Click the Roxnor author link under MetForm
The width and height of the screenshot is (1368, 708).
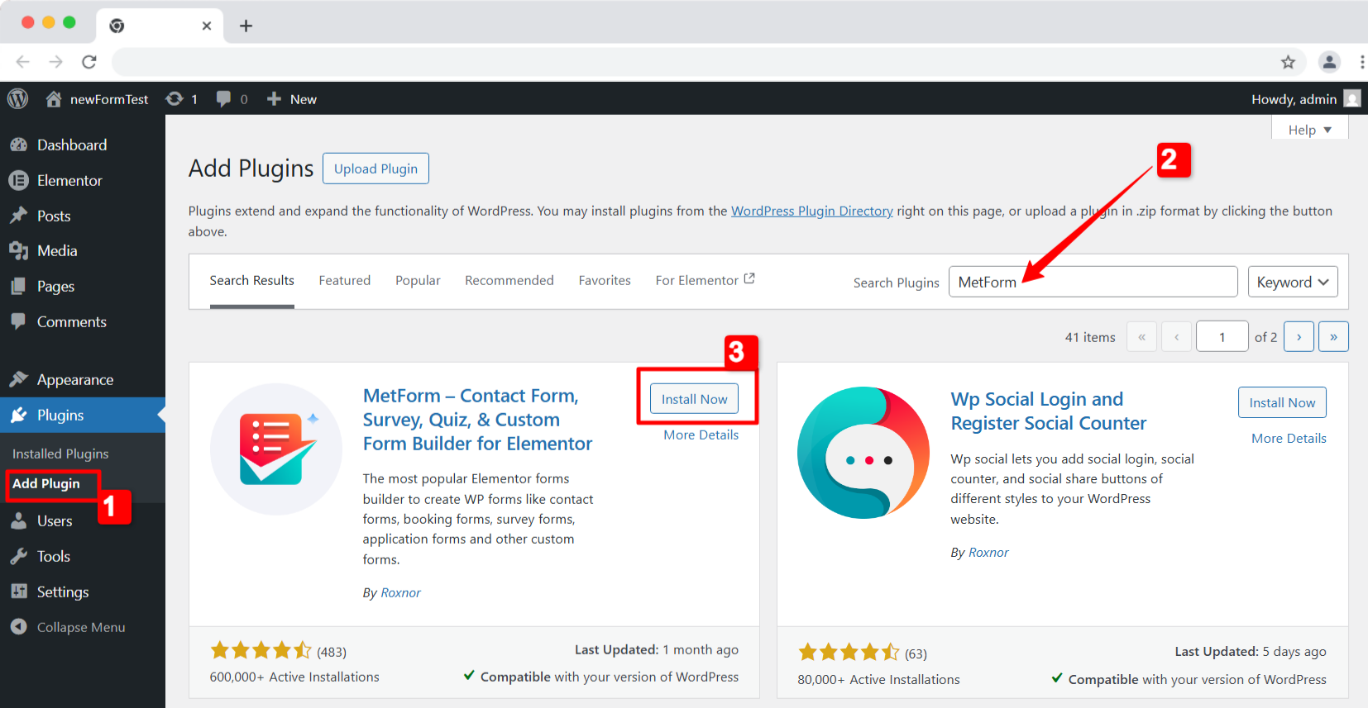click(x=400, y=592)
